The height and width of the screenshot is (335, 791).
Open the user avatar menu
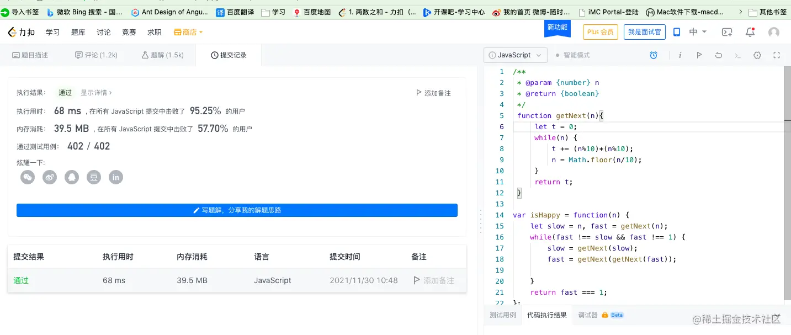pyautogui.click(x=774, y=33)
